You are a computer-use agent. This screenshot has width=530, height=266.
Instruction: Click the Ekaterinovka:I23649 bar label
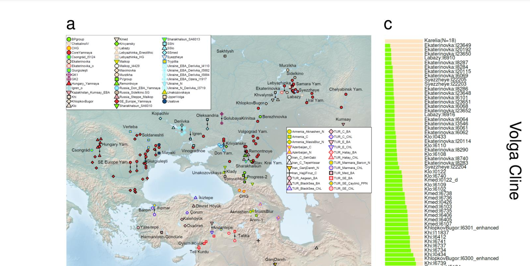pyautogui.click(x=448, y=45)
